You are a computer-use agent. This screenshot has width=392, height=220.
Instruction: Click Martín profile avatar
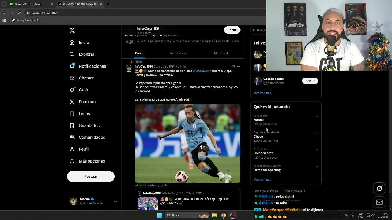point(73,201)
